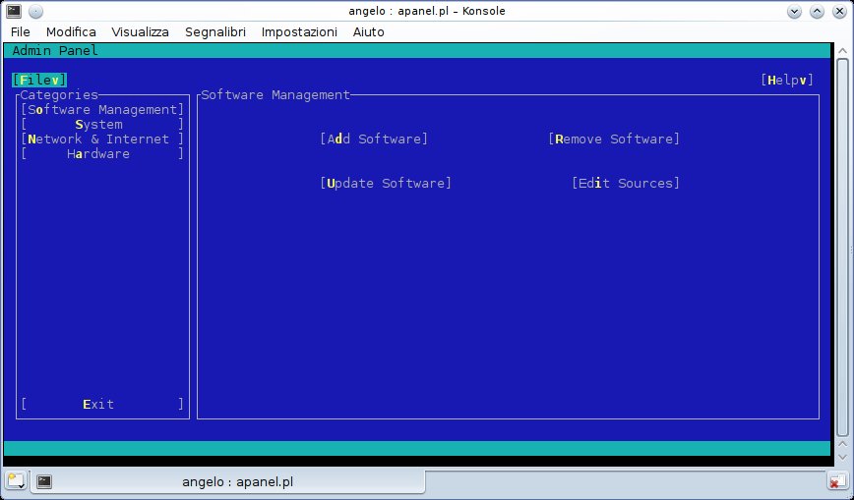Viewport: 854px width, 500px height.
Task: Click the Exit button in Categories
Action: point(102,405)
